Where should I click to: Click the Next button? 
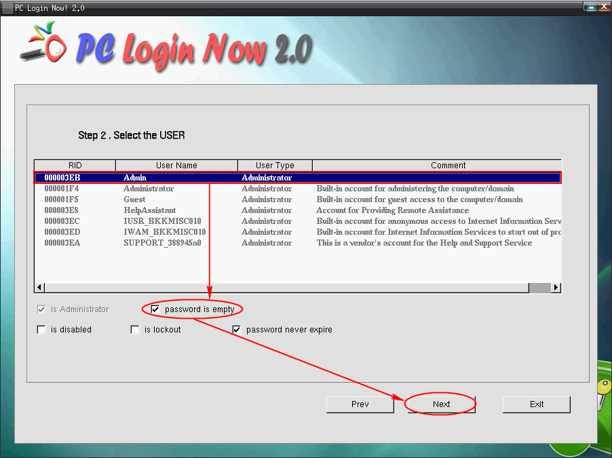click(x=442, y=404)
